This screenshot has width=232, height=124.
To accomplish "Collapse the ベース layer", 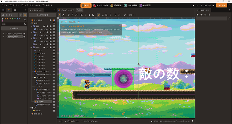I will [32, 47].
